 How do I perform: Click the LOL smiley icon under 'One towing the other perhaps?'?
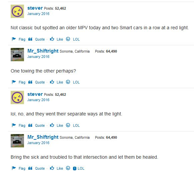tap(68, 82)
